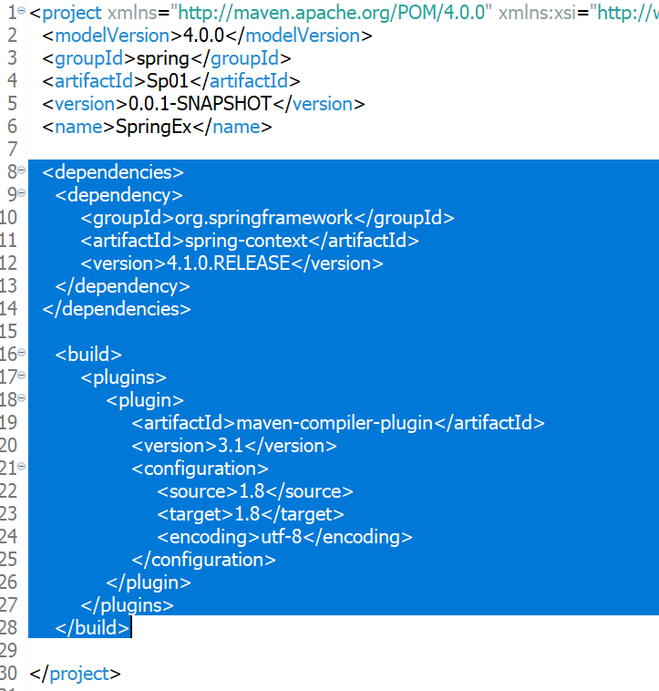Image resolution: width=659 pixels, height=691 pixels.
Task: Collapse the configuration fold on line 21
Action: (21, 466)
